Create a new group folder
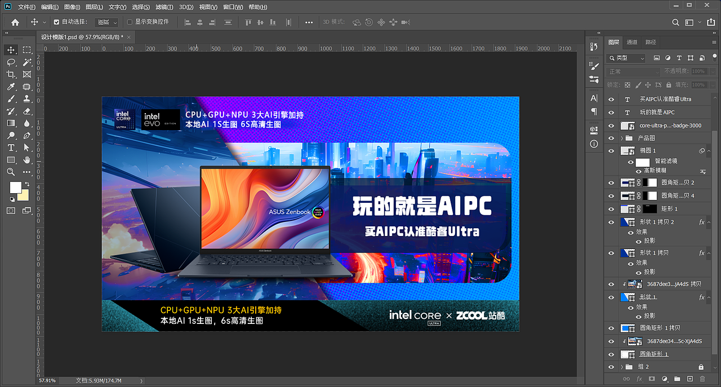Screen dimensions: 721x387 click(x=677, y=379)
